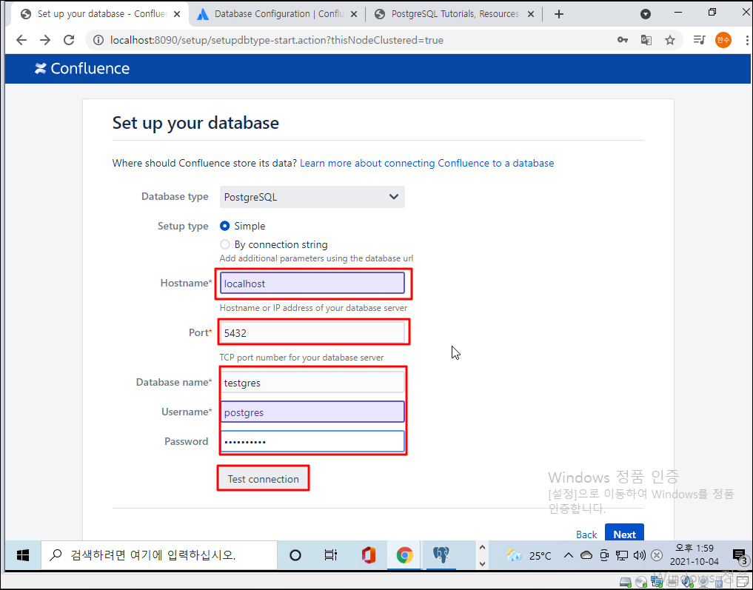Click the Username field

pyautogui.click(x=312, y=412)
